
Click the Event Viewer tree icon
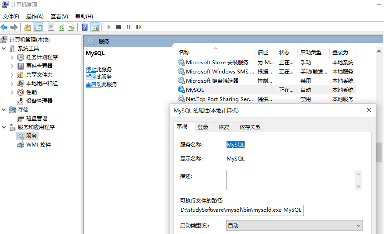click(21, 66)
